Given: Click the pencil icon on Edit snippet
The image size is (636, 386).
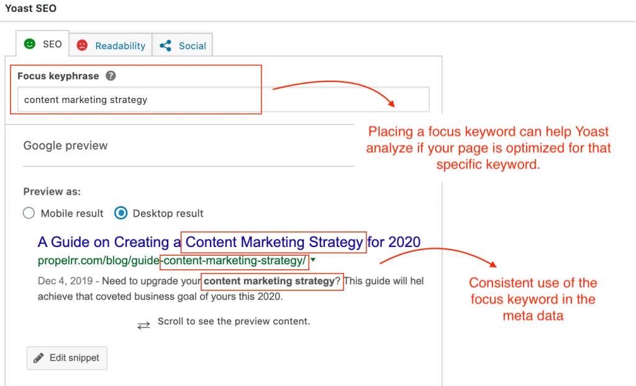Looking at the screenshot, I should (x=39, y=358).
